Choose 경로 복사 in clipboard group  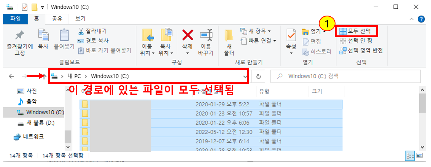tap(93, 41)
